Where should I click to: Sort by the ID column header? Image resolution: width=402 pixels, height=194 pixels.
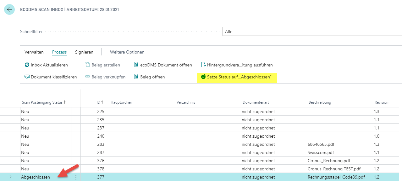pos(100,102)
